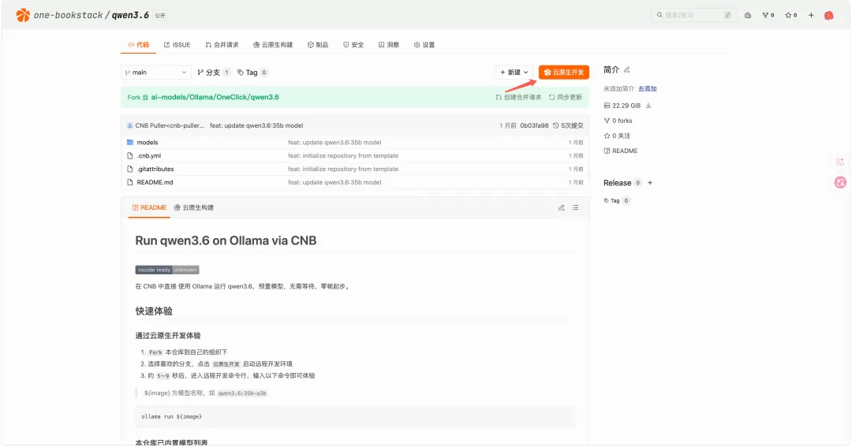Click the 去添加 link under 简介
The image size is (852, 447).
point(647,88)
